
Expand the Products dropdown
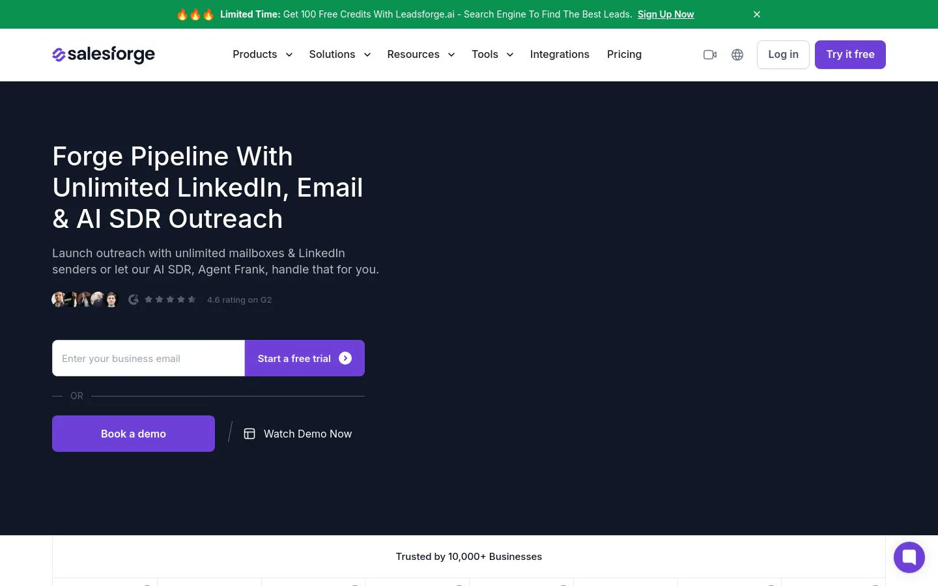pos(263,55)
